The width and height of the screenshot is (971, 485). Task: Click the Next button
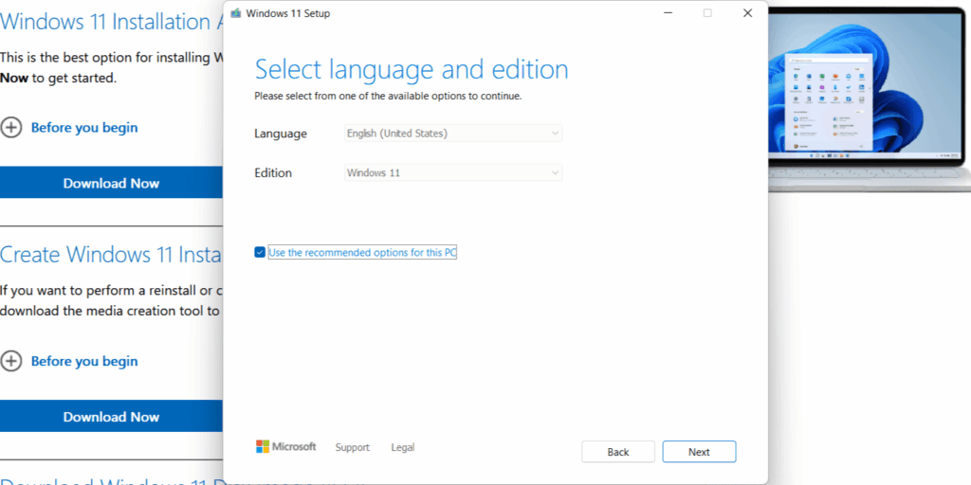[x=699, y=452]
